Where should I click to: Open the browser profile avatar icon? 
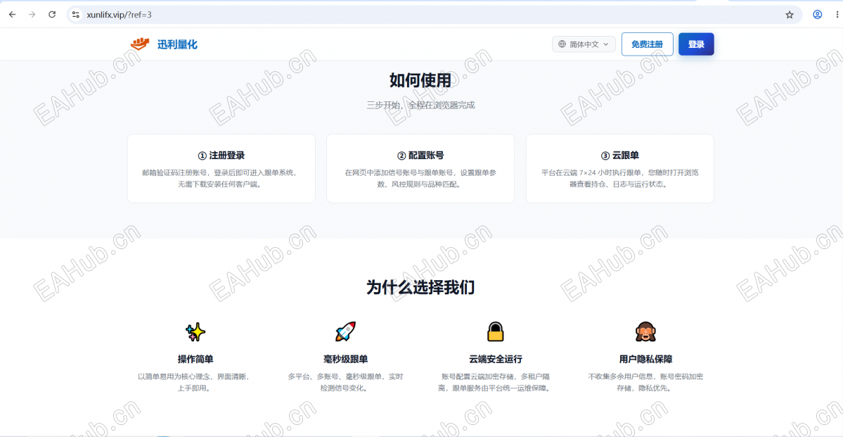click(817, 15)
